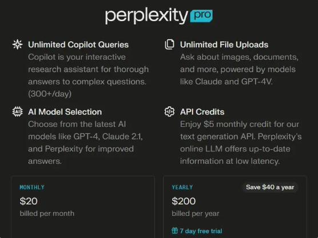Click the sparkle Copilot Queries icon
The width and height of the screenshot is (318, 238).
[17, 45]
